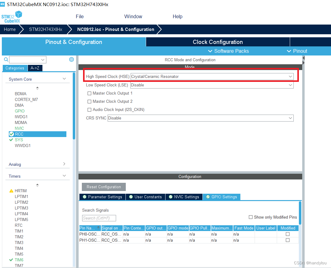The height and width of the screenshot is (268, 331).
Task: Open the File menu
Action: coord(80,16)
